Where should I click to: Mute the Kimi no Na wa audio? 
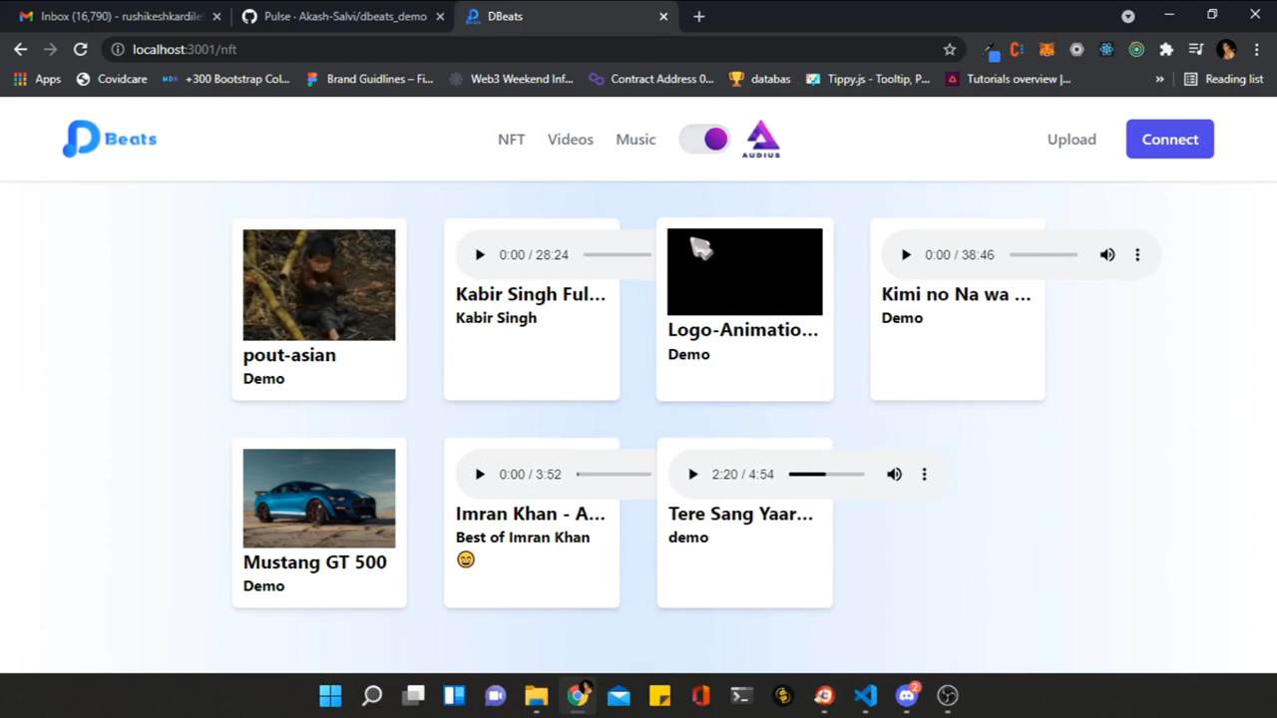click(1107, 255)
